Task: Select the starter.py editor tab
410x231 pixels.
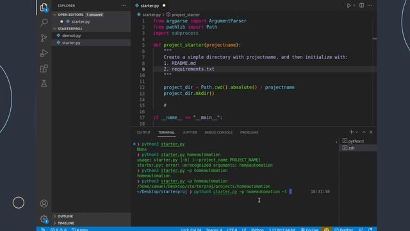Action: coord(149,6)
